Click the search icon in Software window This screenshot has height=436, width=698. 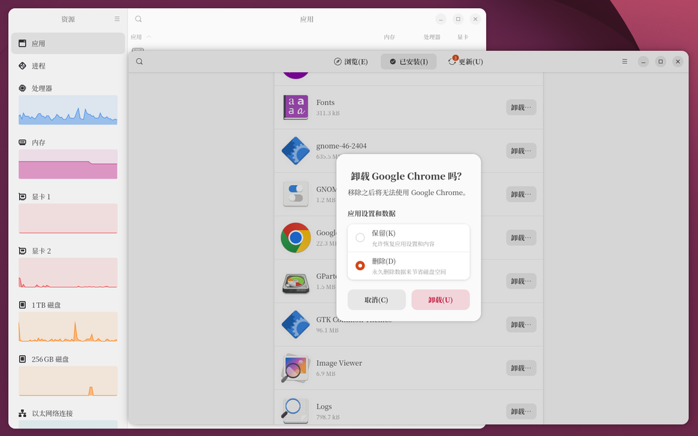pos(139,61)
